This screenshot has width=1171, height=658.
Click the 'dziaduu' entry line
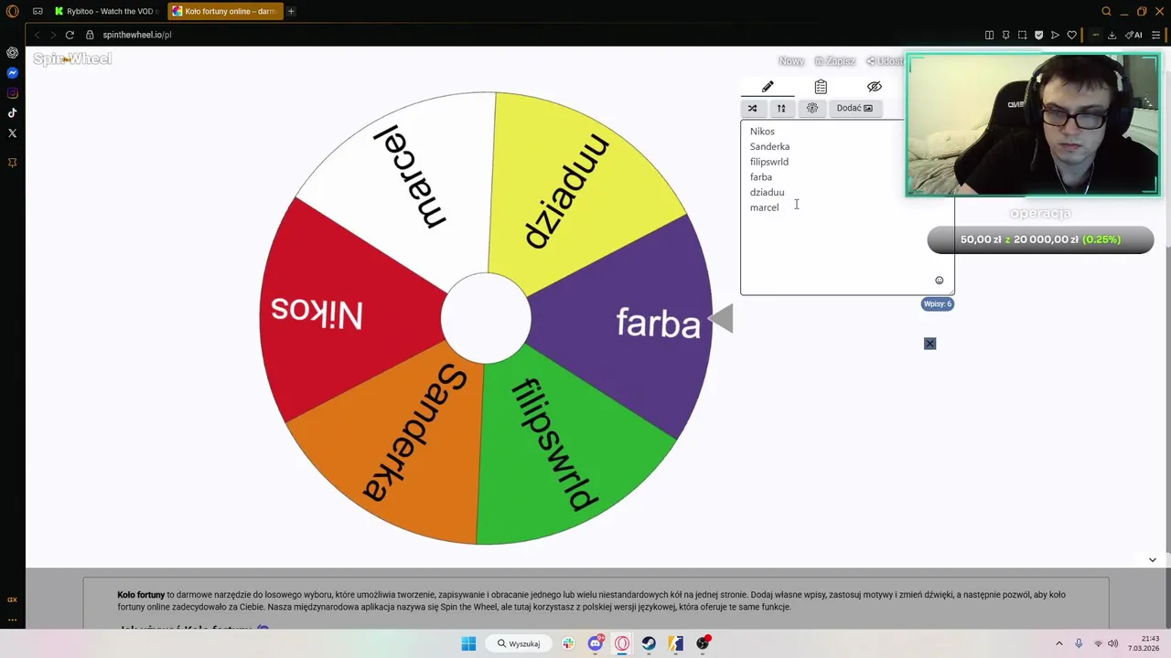(x=767, y=193)
